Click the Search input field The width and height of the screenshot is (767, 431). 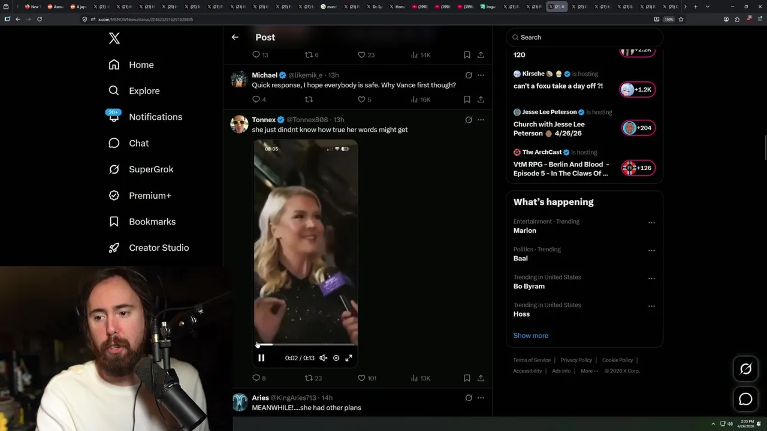[x=584, y=37]
